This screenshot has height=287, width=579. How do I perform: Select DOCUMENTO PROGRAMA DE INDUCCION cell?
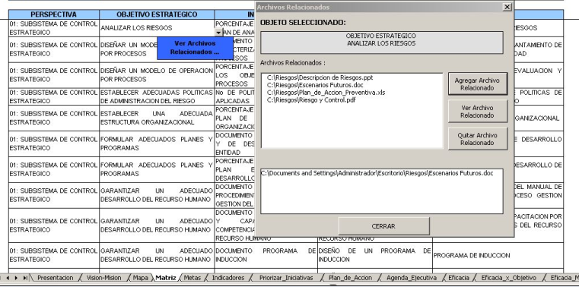(x=266, y=255)
